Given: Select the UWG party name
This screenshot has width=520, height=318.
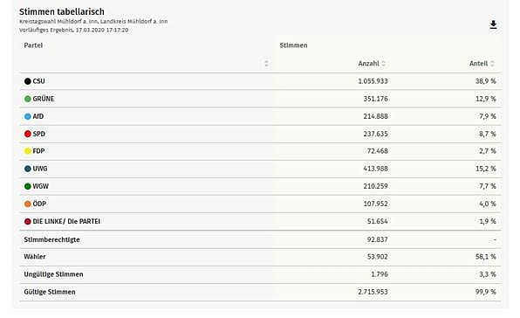Looking at the screenshot, I should click(x=40, y=169).
